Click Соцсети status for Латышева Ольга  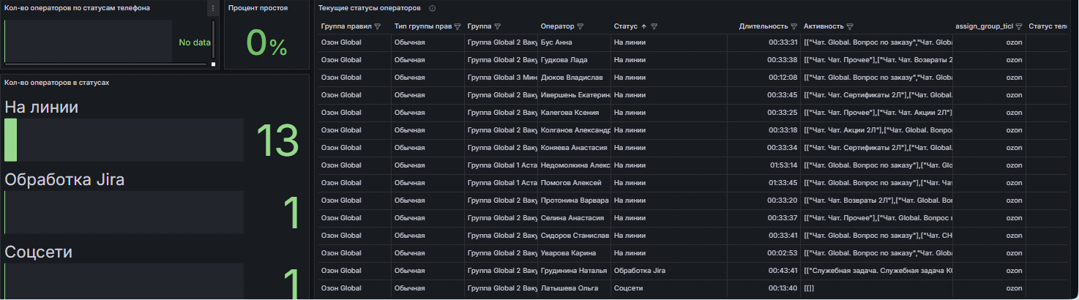629,288
